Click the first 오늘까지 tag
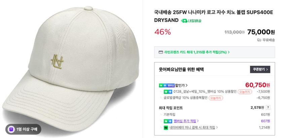The image size is (286, 138). [245, 92]
